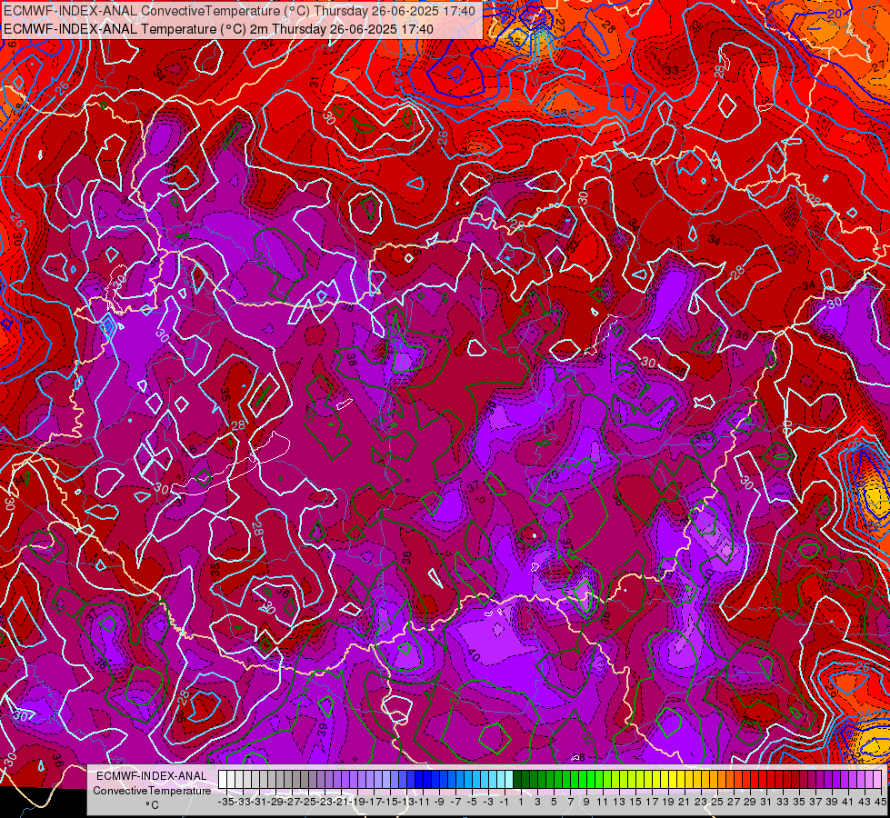
Task: Click the ECMWF-INDEX-ANAL legend heading
Action: click(x=152, y=776)
